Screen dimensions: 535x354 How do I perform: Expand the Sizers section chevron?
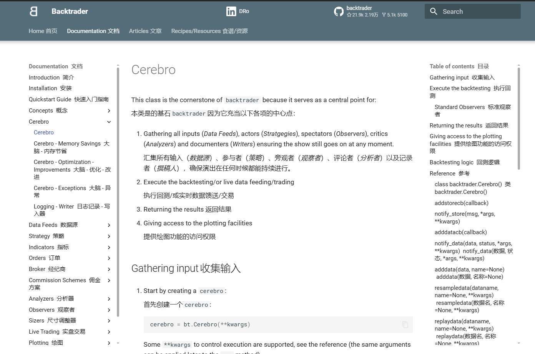[x=109, y=321]
